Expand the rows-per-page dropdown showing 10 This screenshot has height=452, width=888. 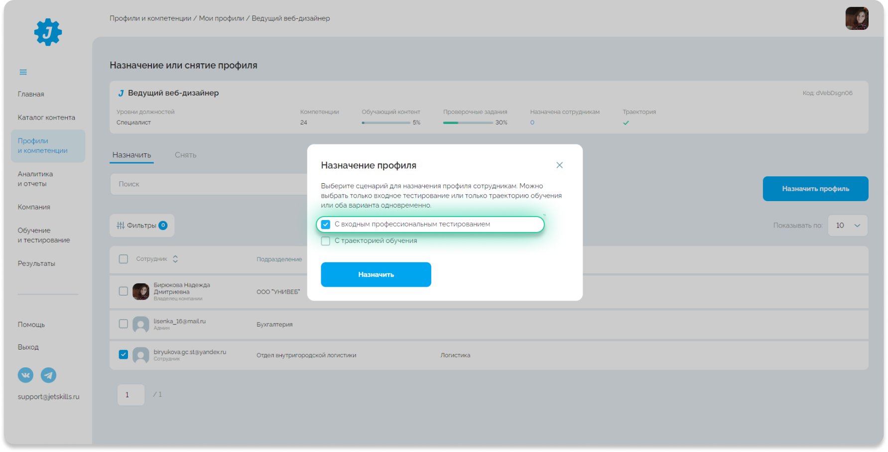[847, 226]
